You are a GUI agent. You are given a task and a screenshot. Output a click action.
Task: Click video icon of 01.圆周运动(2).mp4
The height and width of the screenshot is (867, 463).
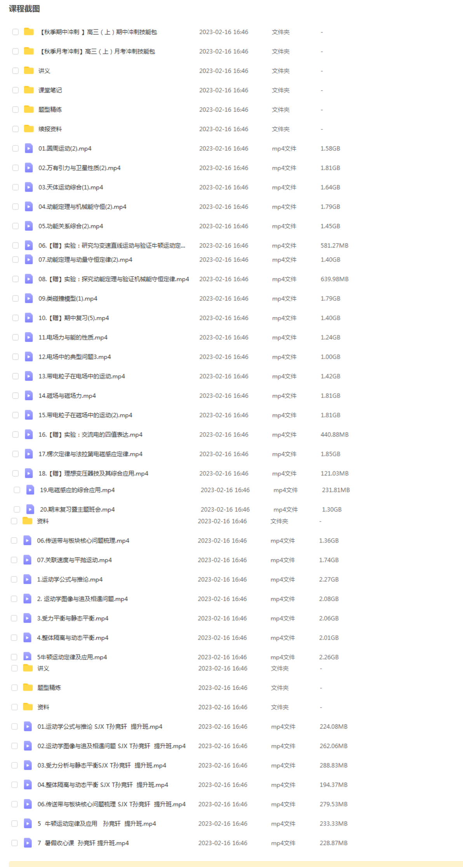pyautogui.click(x=29, y=148)
